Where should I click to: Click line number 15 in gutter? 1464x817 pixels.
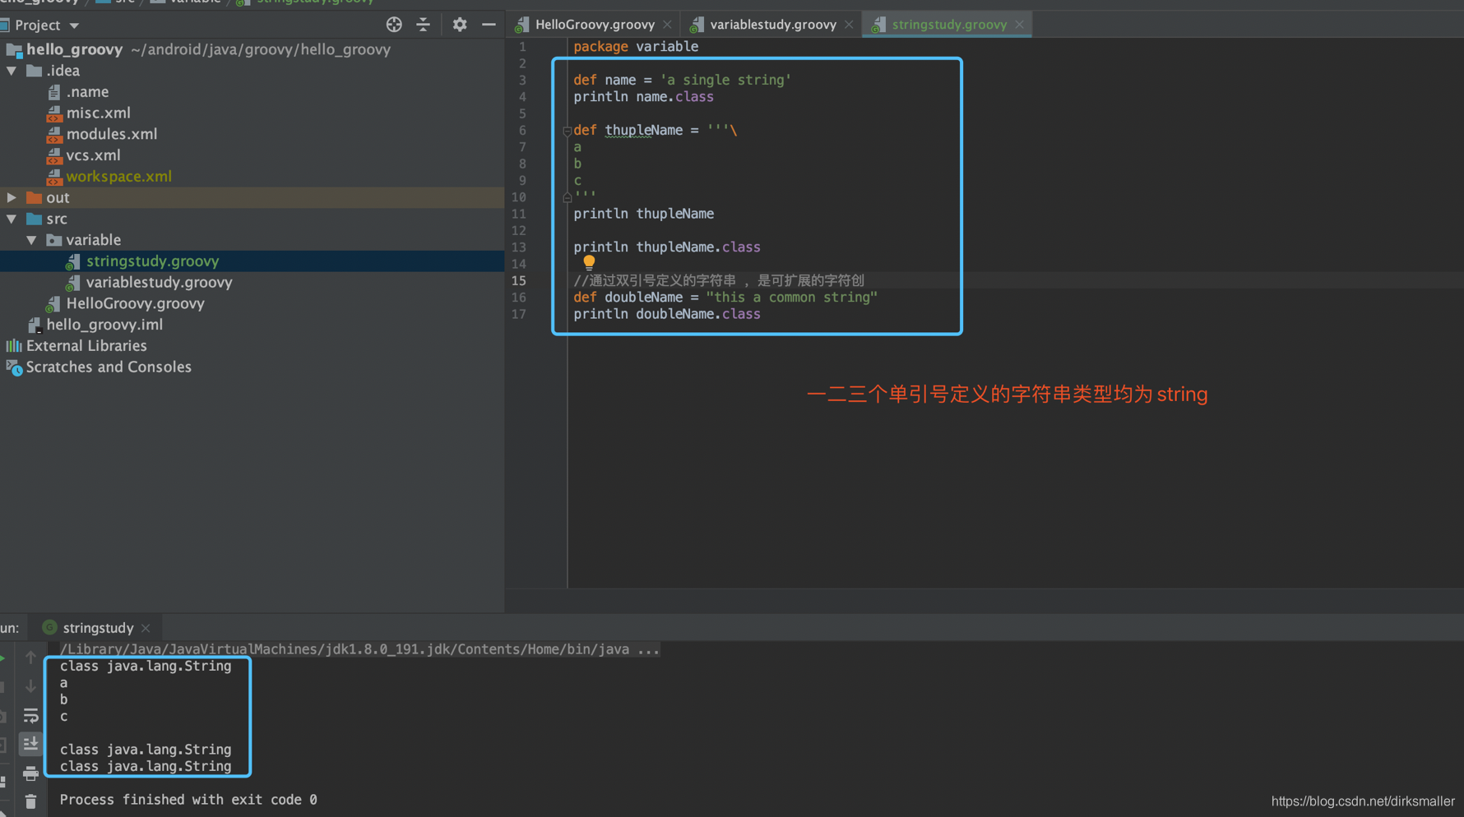pyautogui.click(x=519, y=281)
